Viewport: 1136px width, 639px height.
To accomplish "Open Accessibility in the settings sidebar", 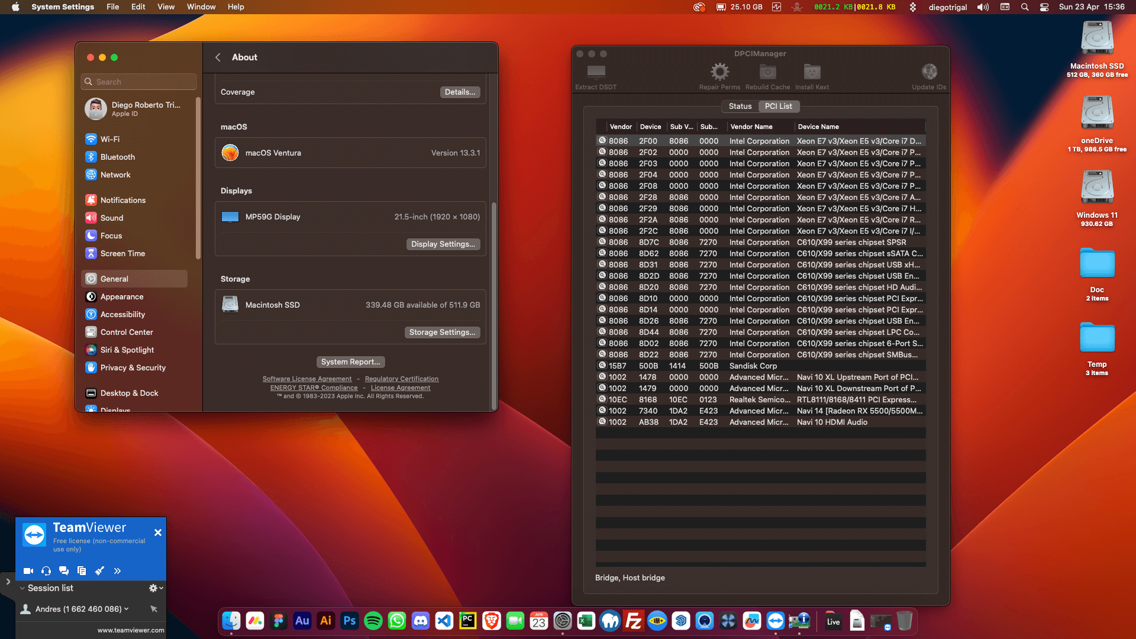I will pos(134,315).
